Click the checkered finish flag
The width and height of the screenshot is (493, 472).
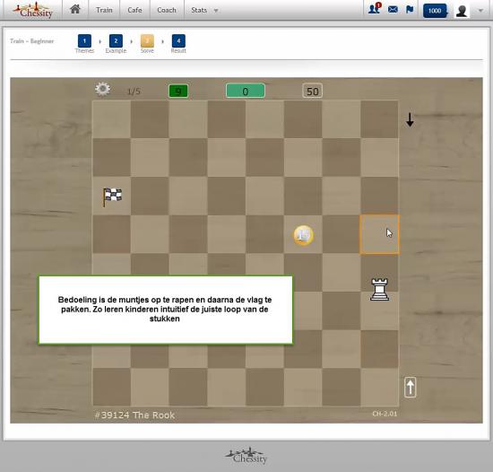click(112, 197)
